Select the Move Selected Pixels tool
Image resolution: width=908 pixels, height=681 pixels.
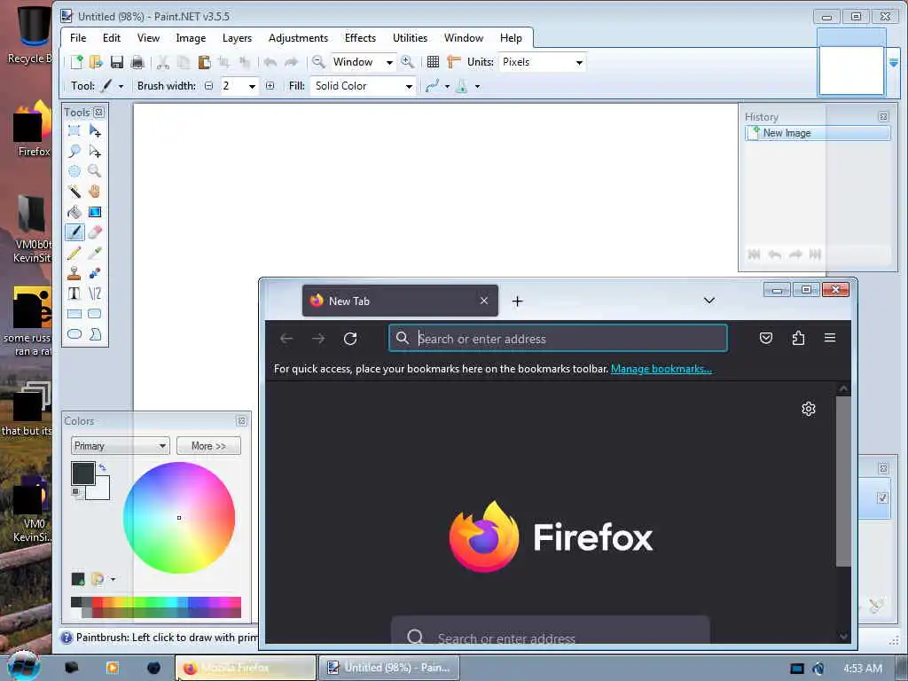(95, 131)
